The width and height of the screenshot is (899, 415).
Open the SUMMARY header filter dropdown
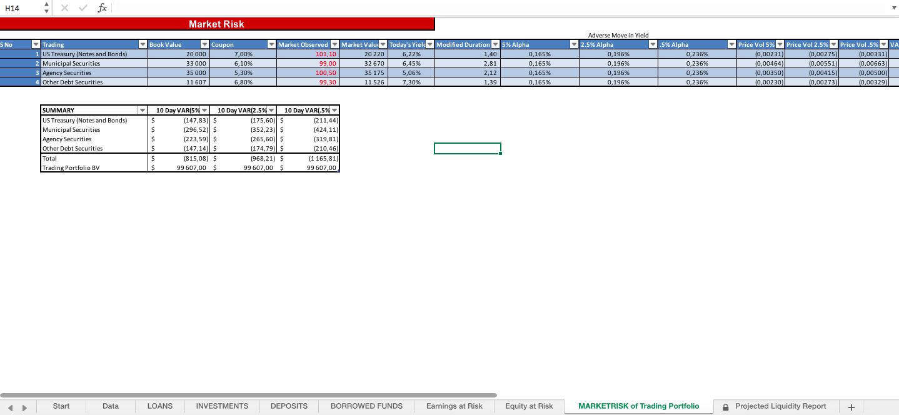(142, 110)
